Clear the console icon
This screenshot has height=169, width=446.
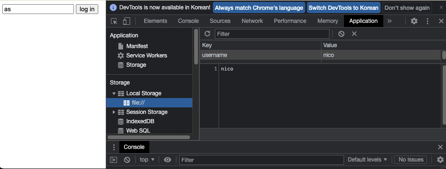click(127, 160)
